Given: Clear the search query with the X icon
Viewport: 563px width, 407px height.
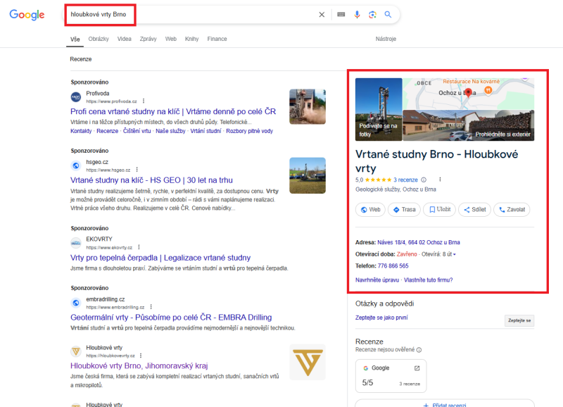Looking at the screenshot, I should pos(322,15).
